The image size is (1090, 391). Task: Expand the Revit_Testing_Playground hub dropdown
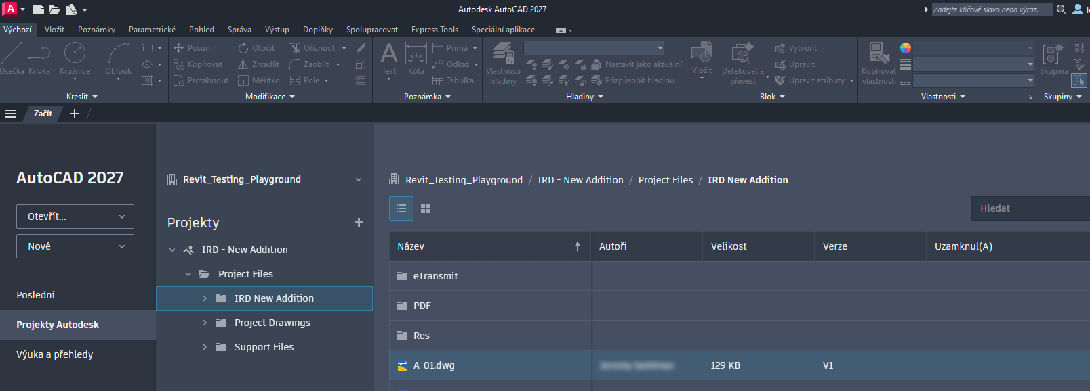point(359,179)
